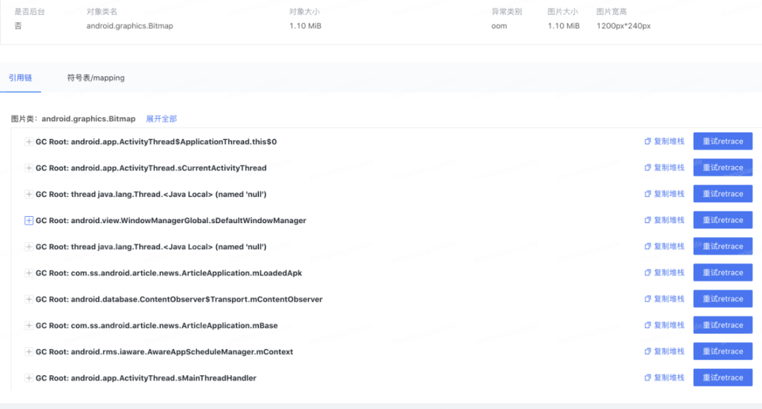Expand the ContentObserver$Transport.mContentObserver node

tap(29, 299)
